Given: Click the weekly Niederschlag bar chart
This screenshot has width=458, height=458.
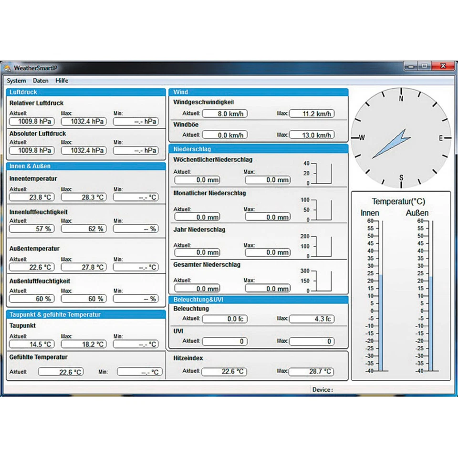Looking at the screenshot, I should point(324,174).
